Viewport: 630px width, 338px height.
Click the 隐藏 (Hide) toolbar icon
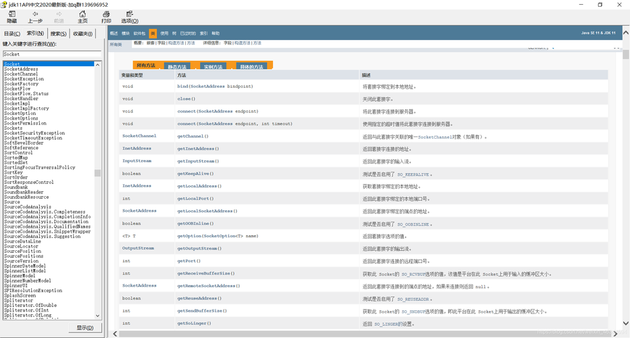11,17
